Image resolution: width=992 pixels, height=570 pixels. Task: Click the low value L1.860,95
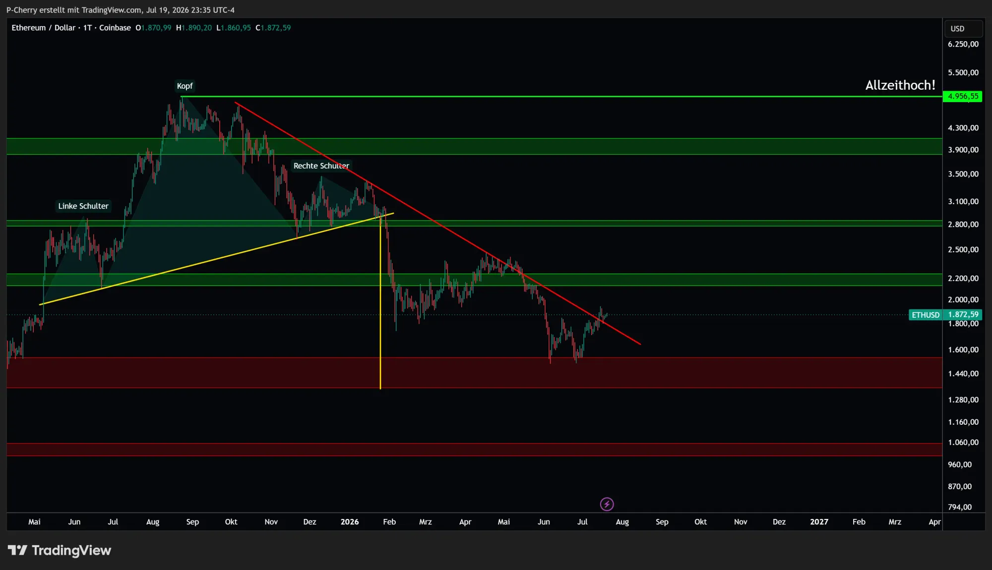[234, 28]
